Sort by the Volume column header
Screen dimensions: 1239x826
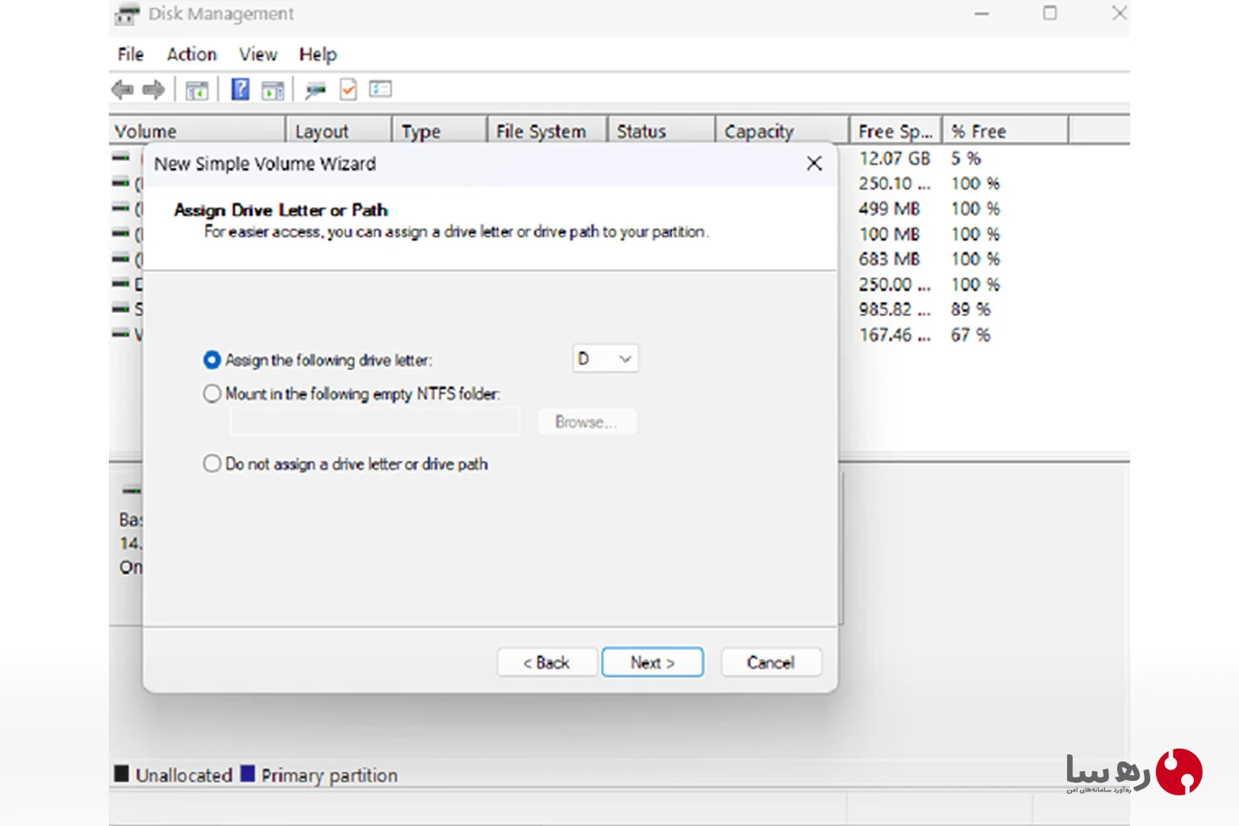(197, 131)
